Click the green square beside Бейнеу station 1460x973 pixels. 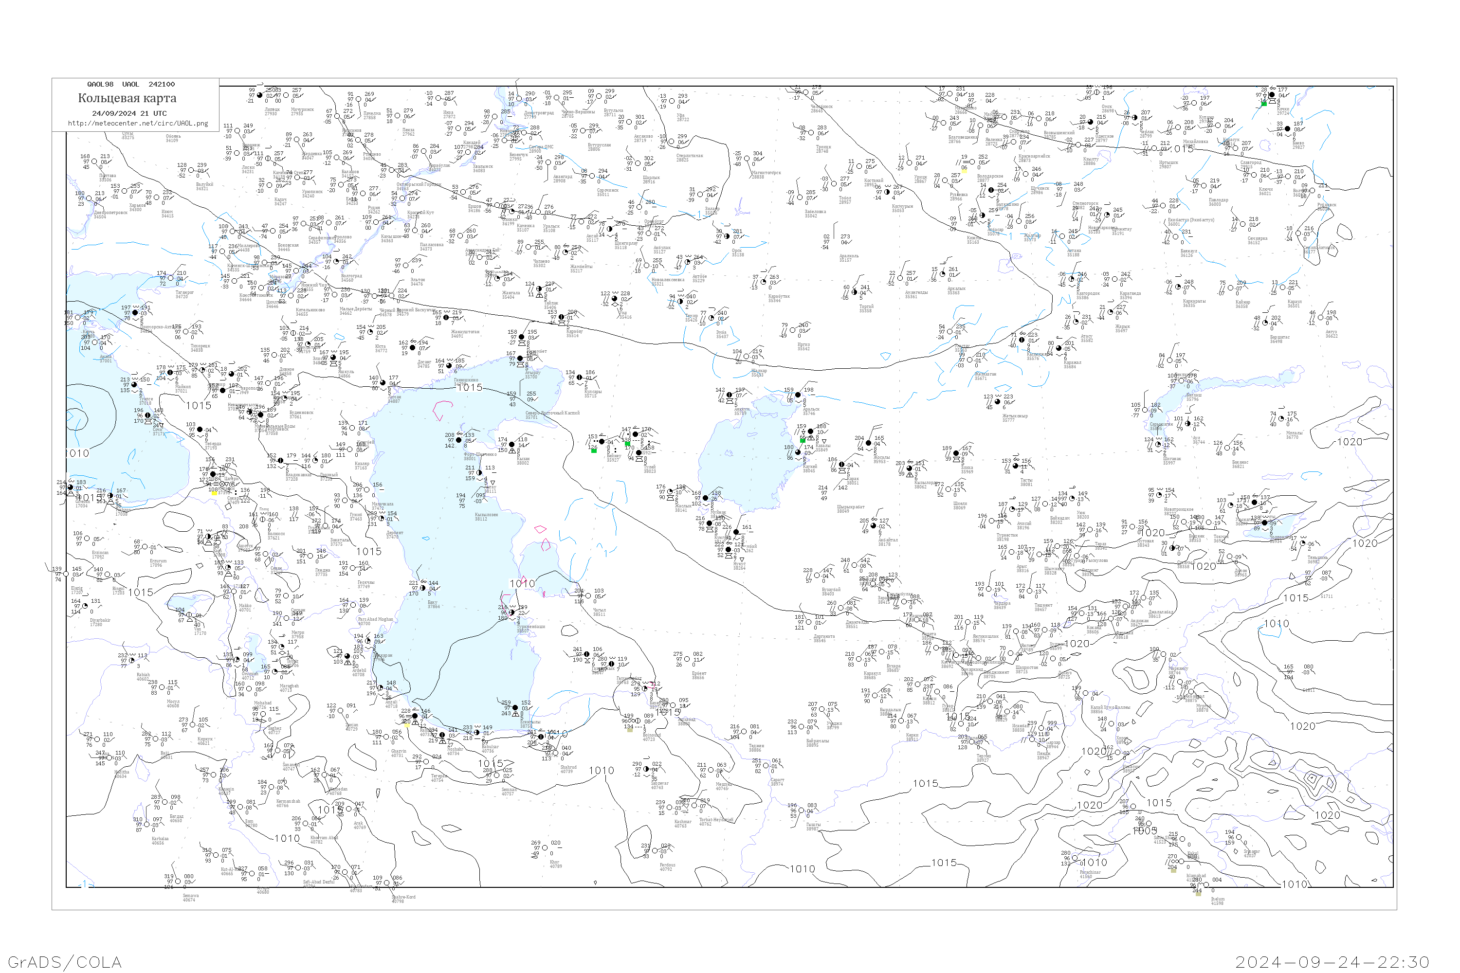pyautogui.click(x=594, y=450)
